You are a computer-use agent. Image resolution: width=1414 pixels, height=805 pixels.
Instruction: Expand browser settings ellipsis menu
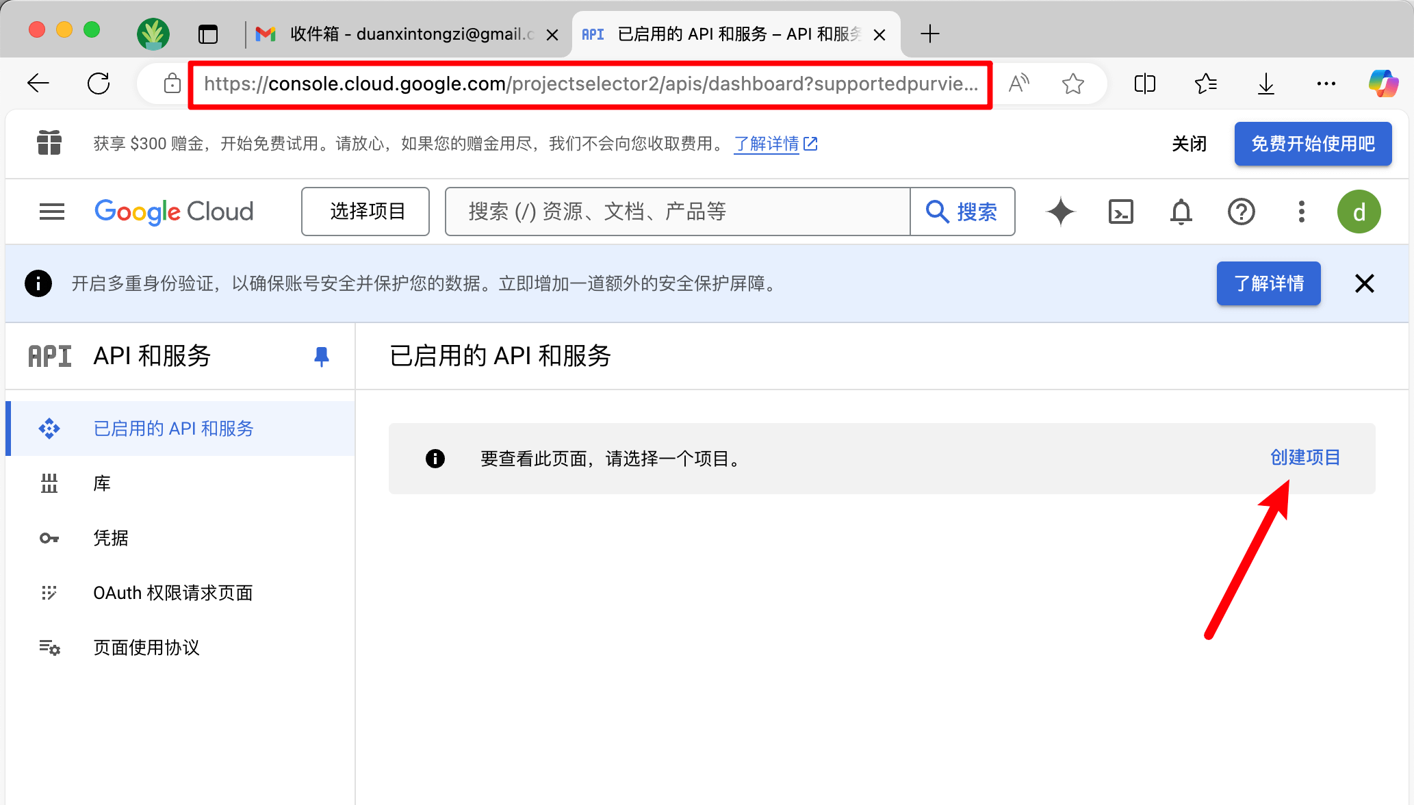click(1326, 84)
